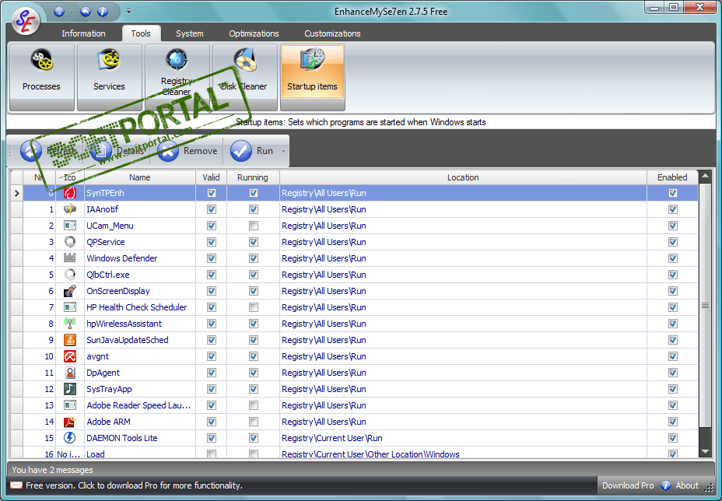The image size is (722, 501).
Task: Sort by the Running column header
Action: tap(253, 177)
